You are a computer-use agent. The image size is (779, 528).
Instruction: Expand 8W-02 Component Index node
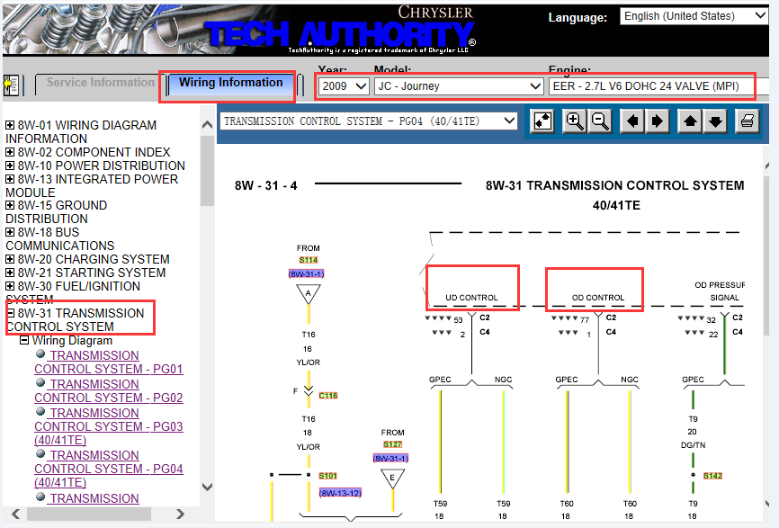(10, 152)
